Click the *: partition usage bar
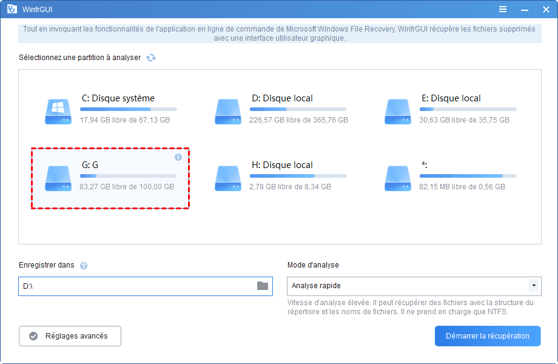Screen dimensions: 558x364 click(468, 176)
